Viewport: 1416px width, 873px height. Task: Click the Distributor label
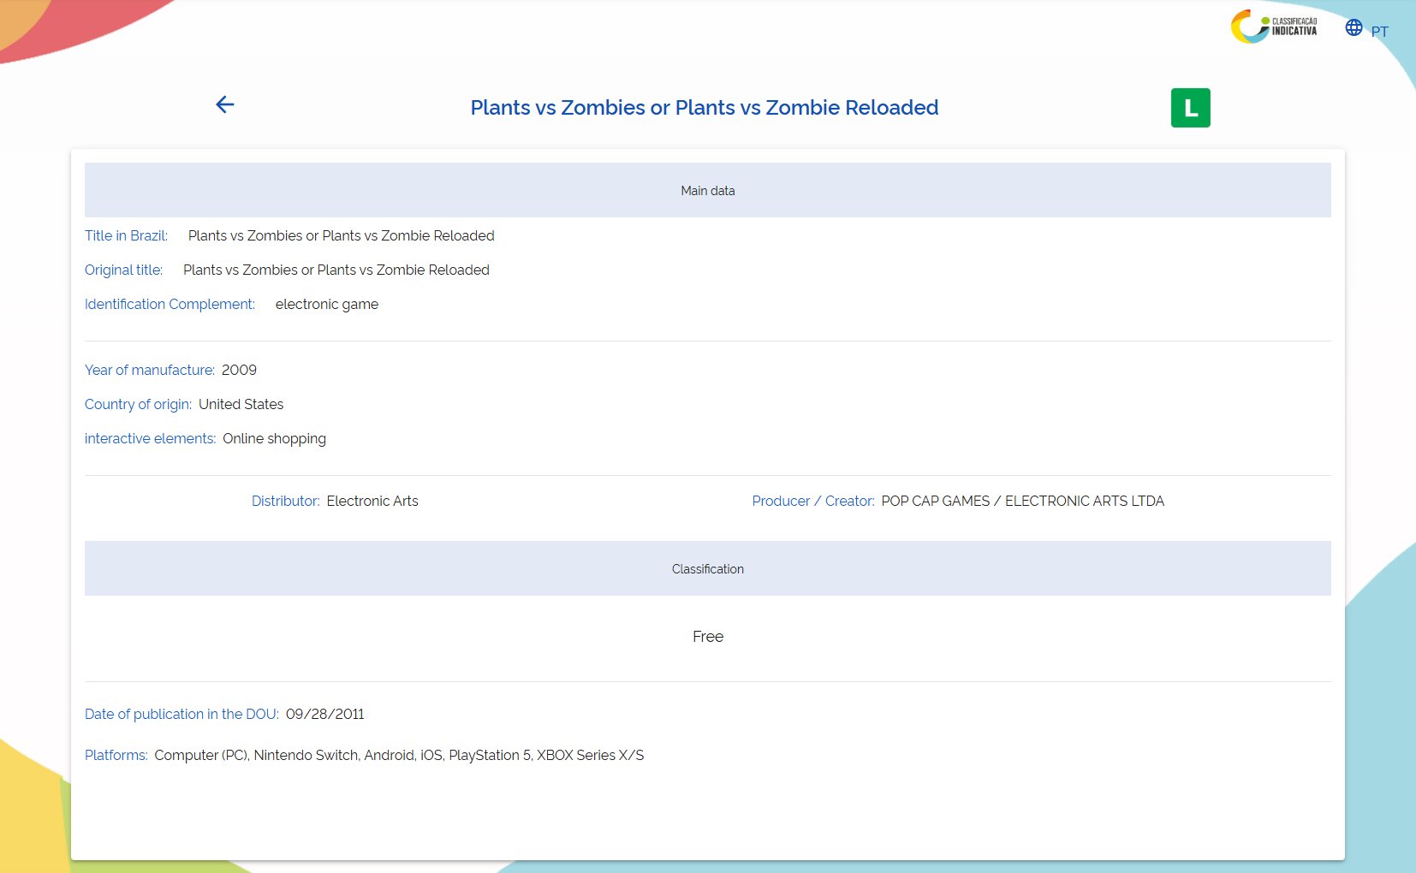pos(285,502)
